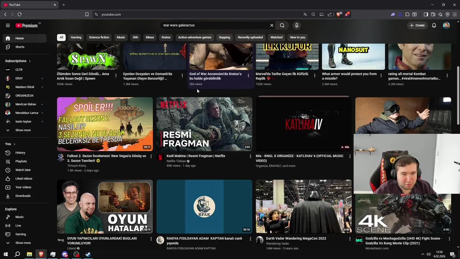This screenshot has width=460, height=259.
Task: Select the Sith filter chip
Action: [135, 37]
